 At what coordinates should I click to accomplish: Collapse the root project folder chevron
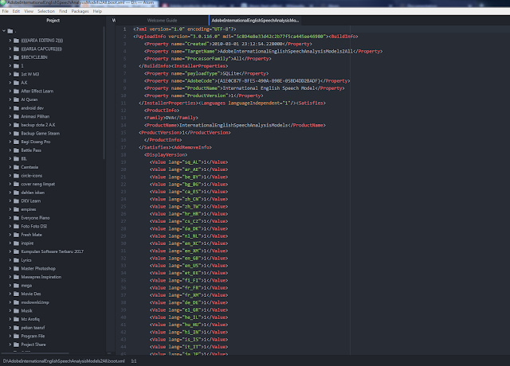pos(4,31)
